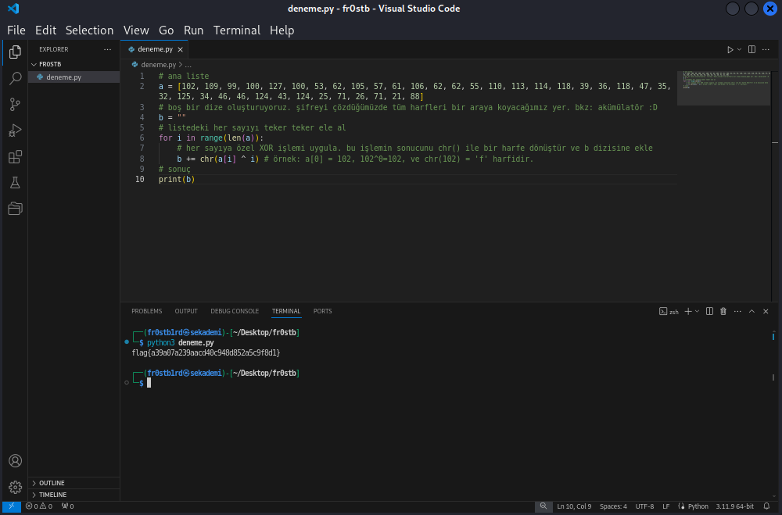Click the flag output text in terminal
This screenshot has height=515, width=782.
coord(206,353)
